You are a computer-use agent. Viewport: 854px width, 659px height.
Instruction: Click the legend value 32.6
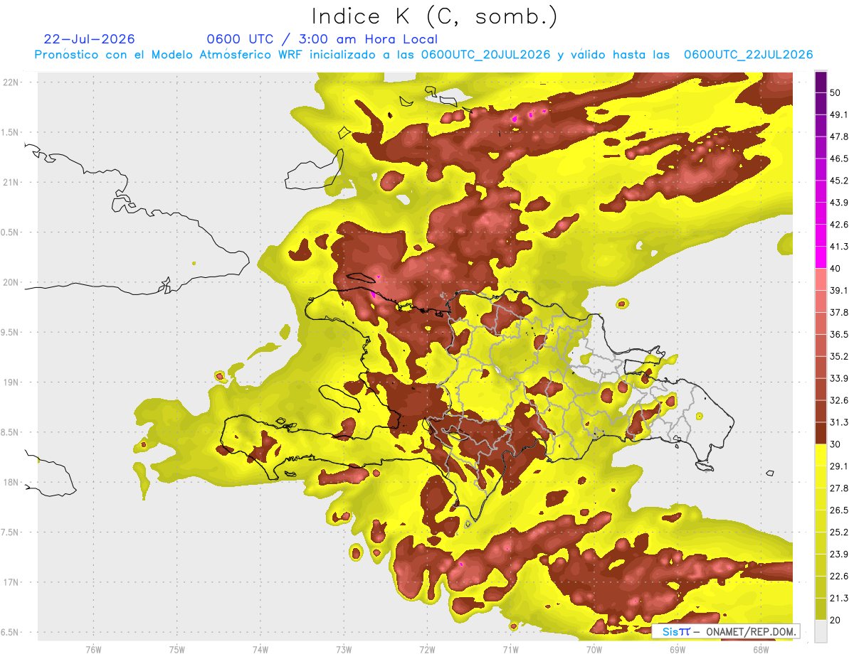[838, 400]
